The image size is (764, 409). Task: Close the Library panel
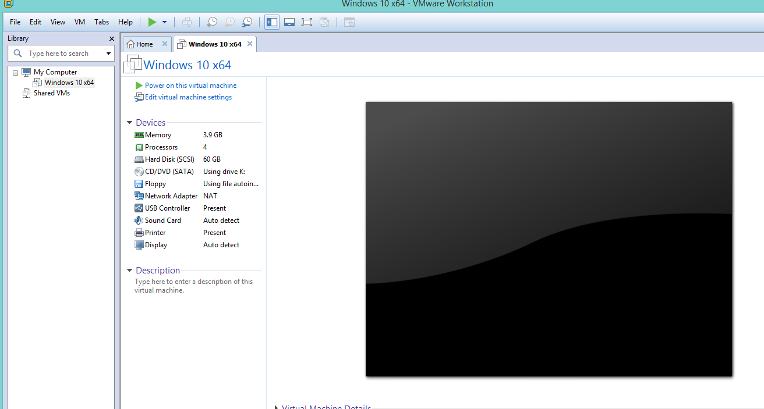[112, 39]
